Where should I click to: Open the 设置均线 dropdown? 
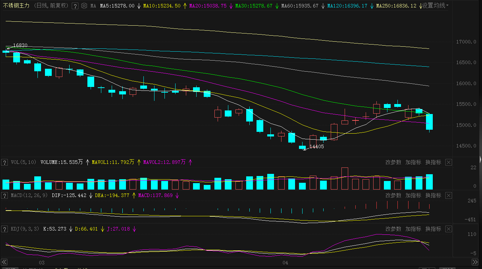(x=436, y=6)
